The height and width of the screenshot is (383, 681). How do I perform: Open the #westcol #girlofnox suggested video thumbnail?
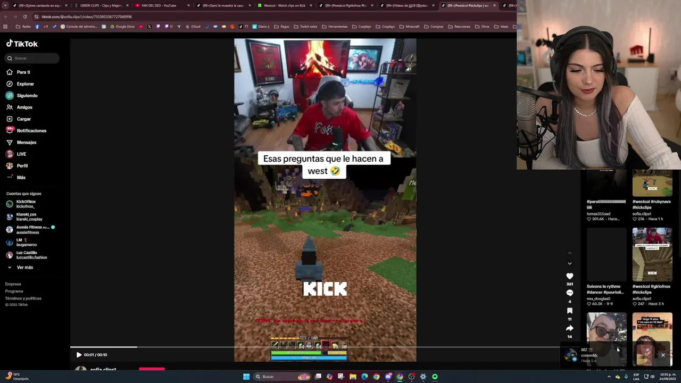pyautogui.click(x=652, y=254)
